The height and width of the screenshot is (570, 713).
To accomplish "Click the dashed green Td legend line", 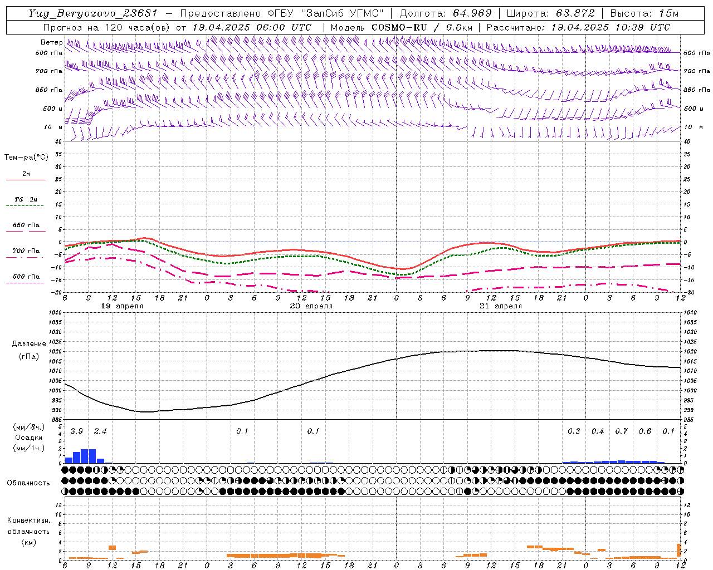I will 25,205.
